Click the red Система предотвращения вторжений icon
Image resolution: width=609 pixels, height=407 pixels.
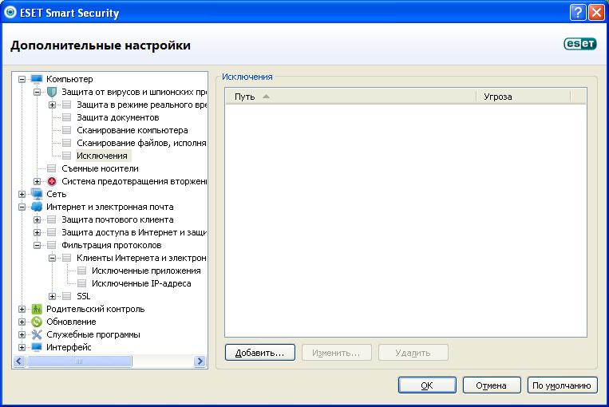tap(52, 181)
